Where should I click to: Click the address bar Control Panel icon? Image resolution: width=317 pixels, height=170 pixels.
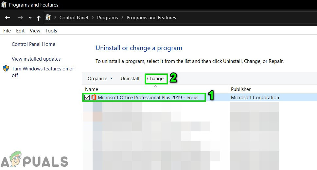48,18
